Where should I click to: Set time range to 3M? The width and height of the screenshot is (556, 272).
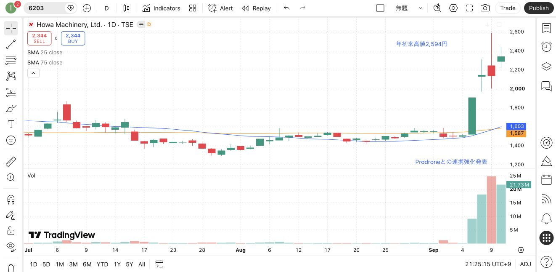point(73,264)
